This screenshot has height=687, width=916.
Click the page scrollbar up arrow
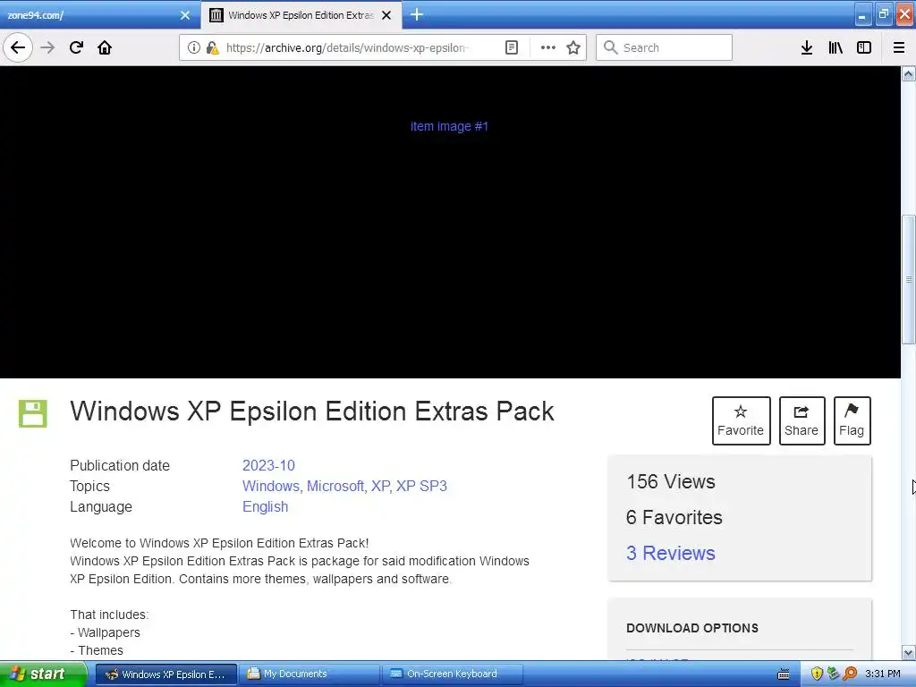pos(909,74)
